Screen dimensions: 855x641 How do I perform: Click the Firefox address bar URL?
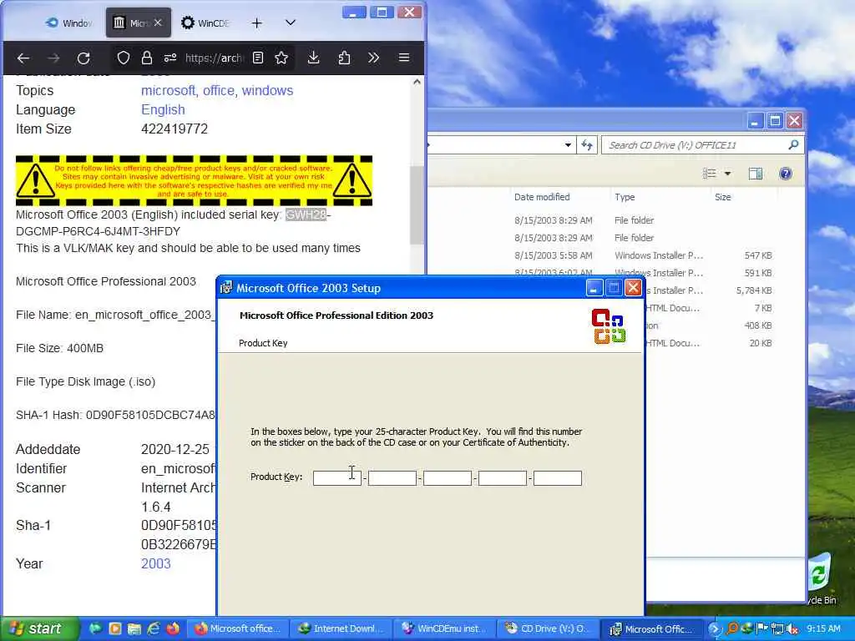coord(214,58)
